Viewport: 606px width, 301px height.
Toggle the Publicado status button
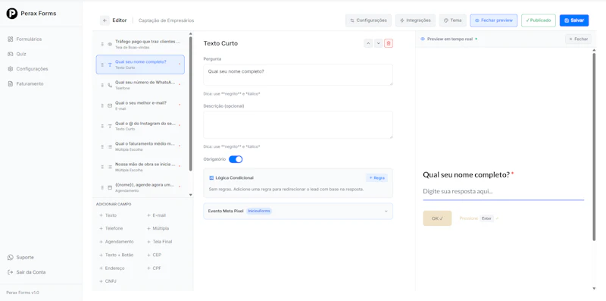click(539, 20)
